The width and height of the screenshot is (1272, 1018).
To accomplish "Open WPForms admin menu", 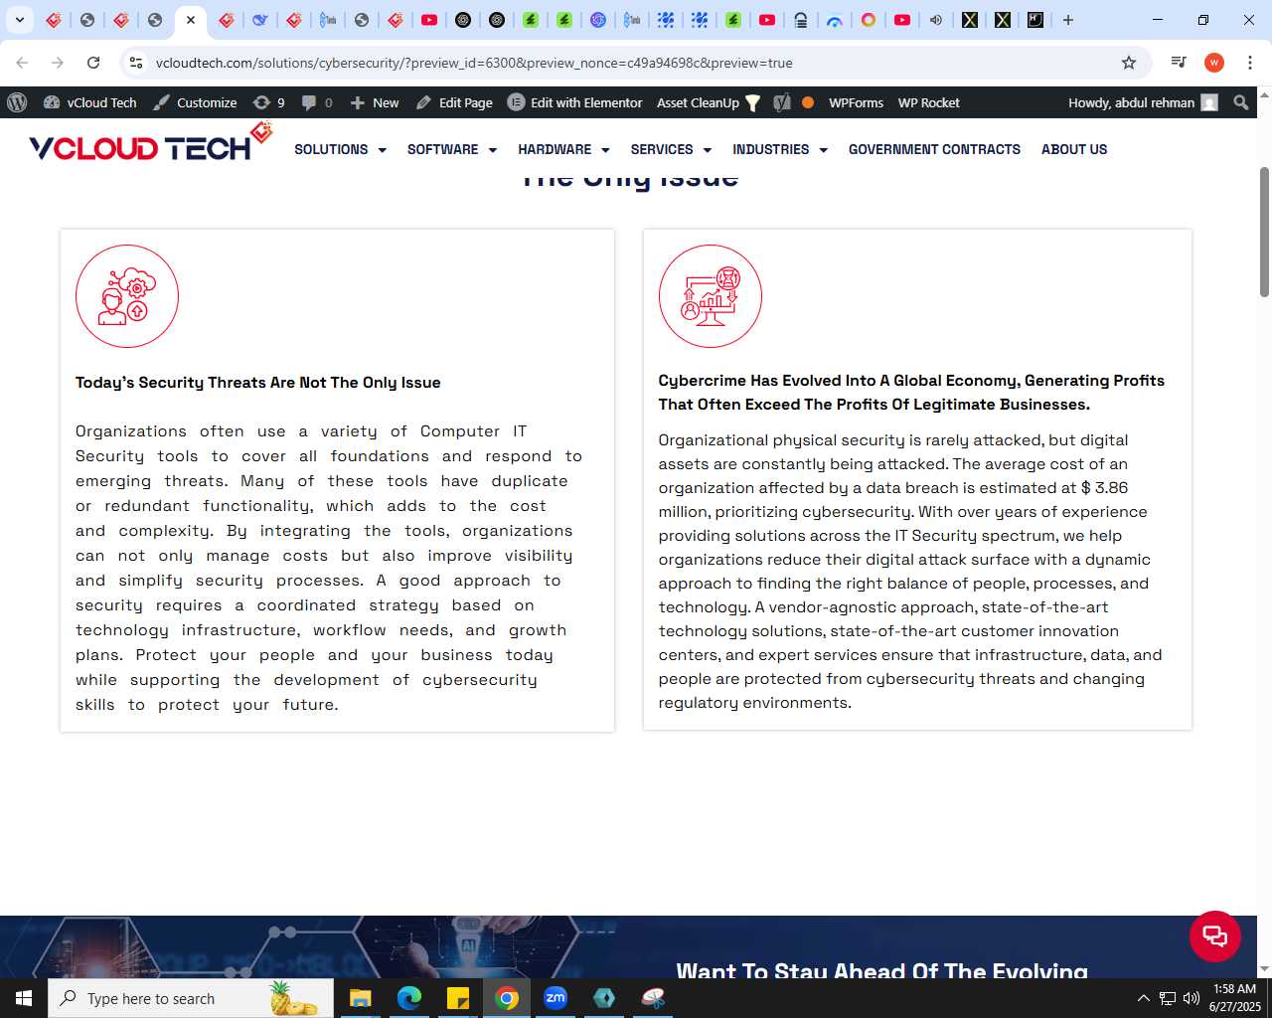I will pos(856,102).
